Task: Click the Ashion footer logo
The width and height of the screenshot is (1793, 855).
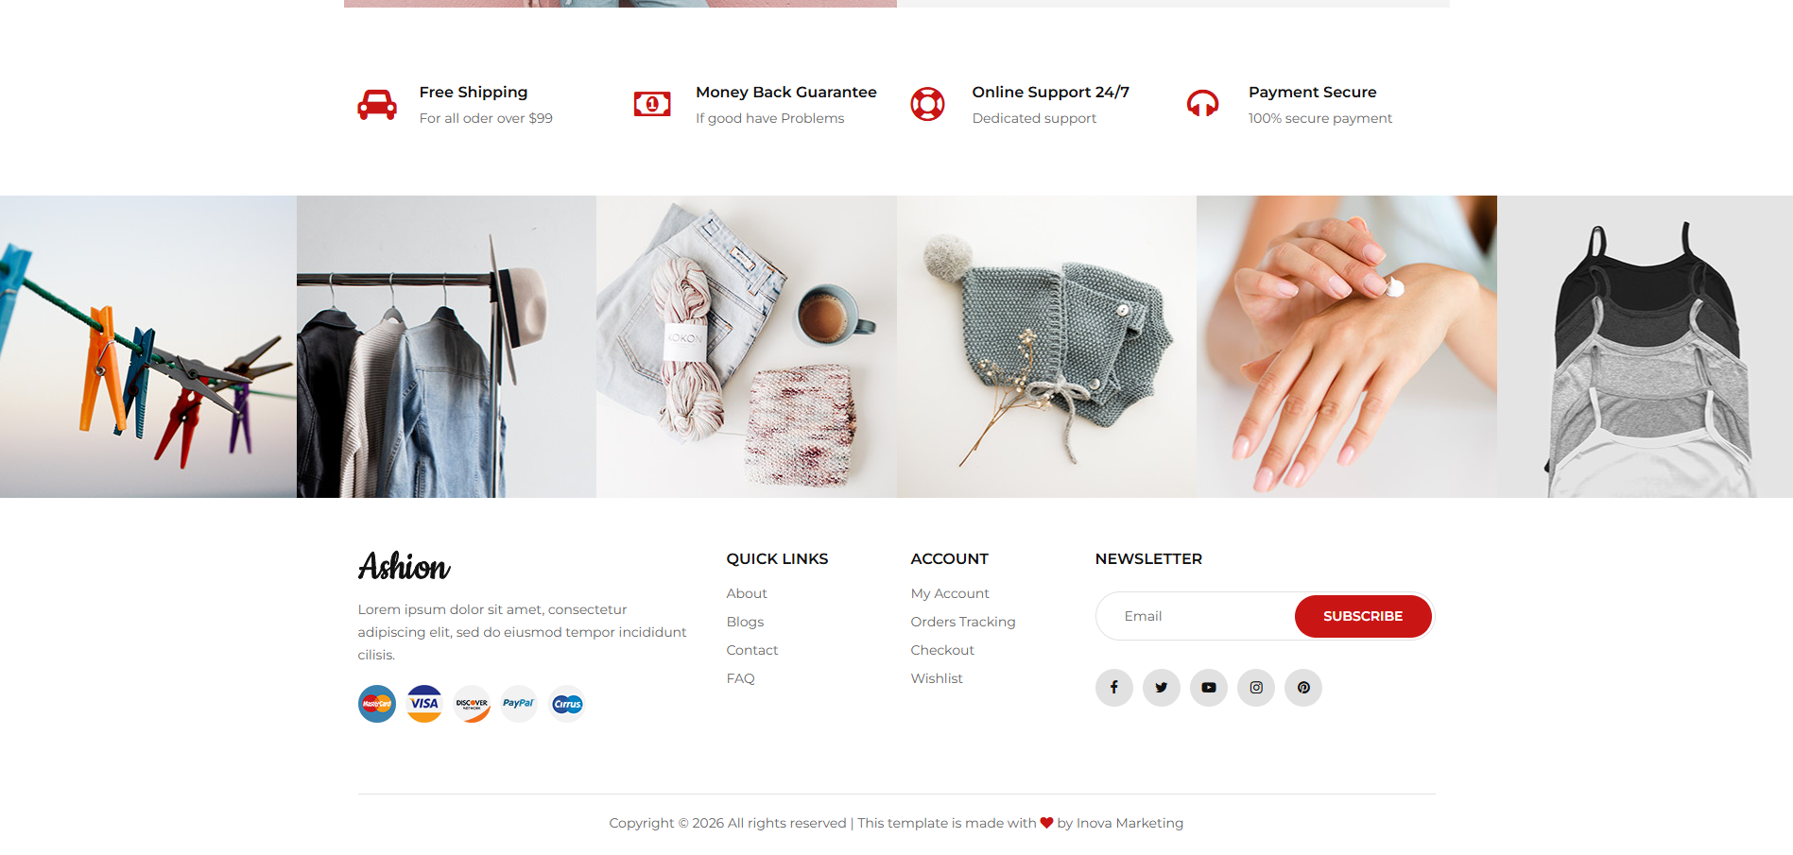Action: point(405,566)
